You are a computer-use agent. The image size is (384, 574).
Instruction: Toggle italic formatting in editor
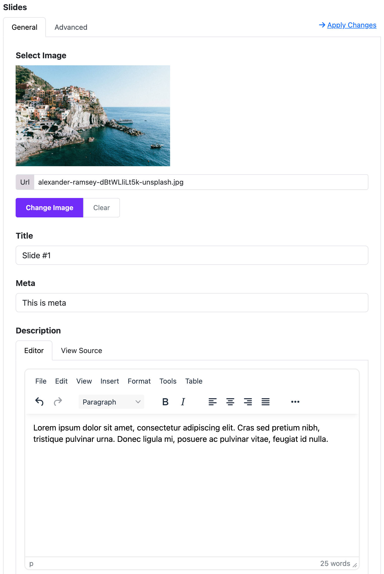point(183,401)
